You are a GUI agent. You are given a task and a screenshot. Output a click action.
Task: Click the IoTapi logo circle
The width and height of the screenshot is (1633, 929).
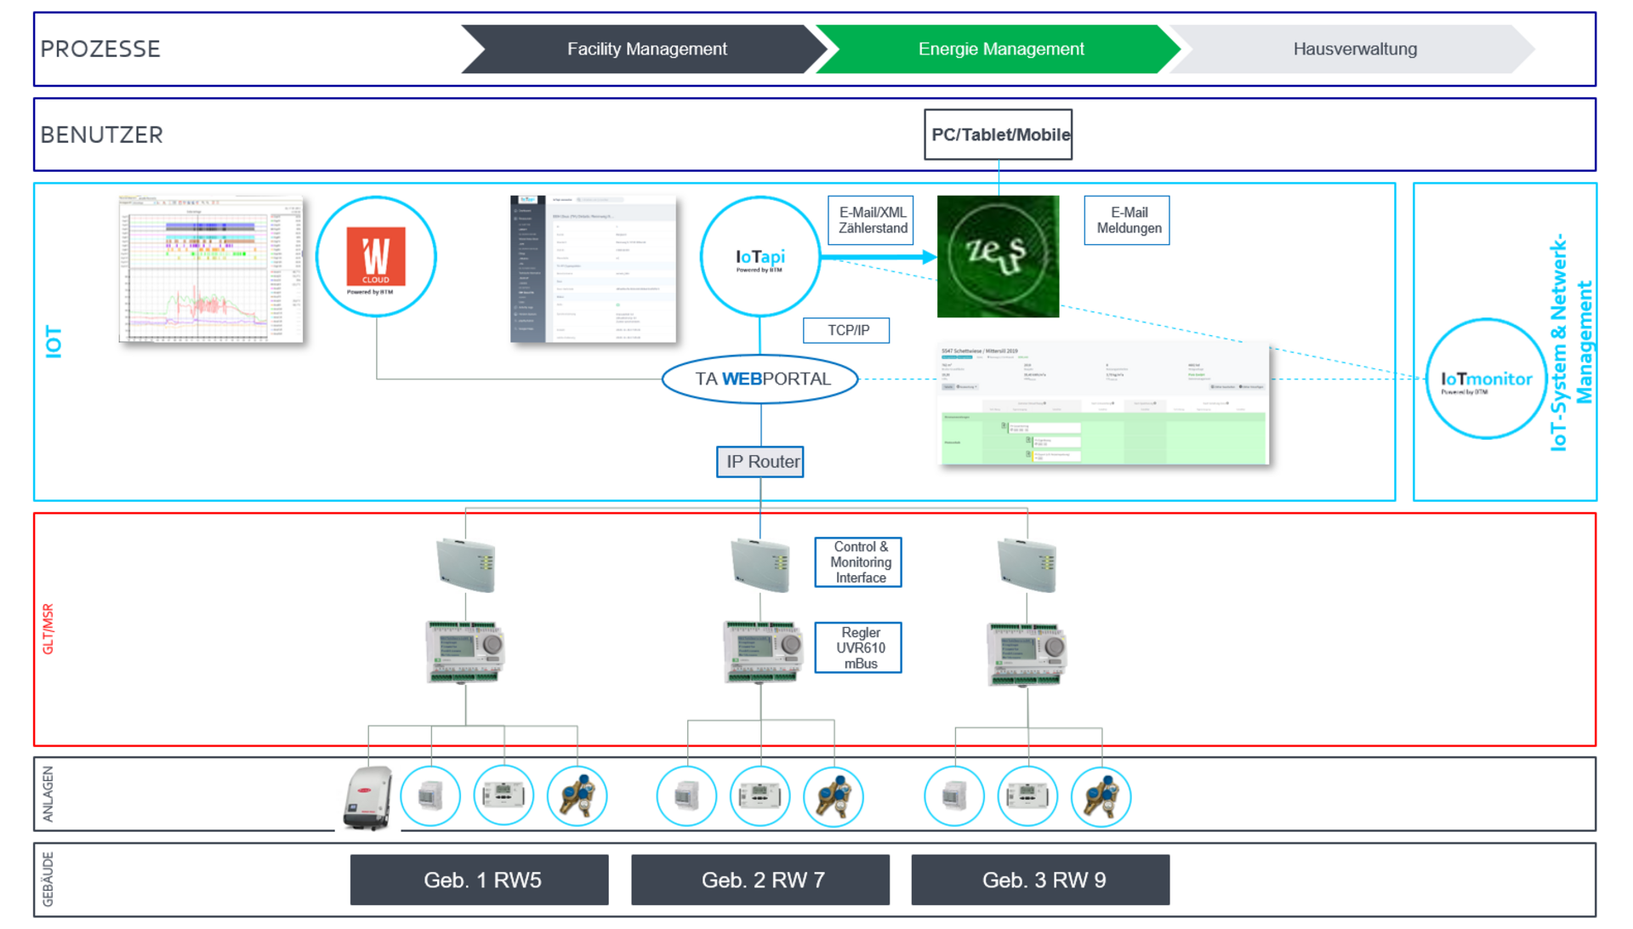[760, 257]
